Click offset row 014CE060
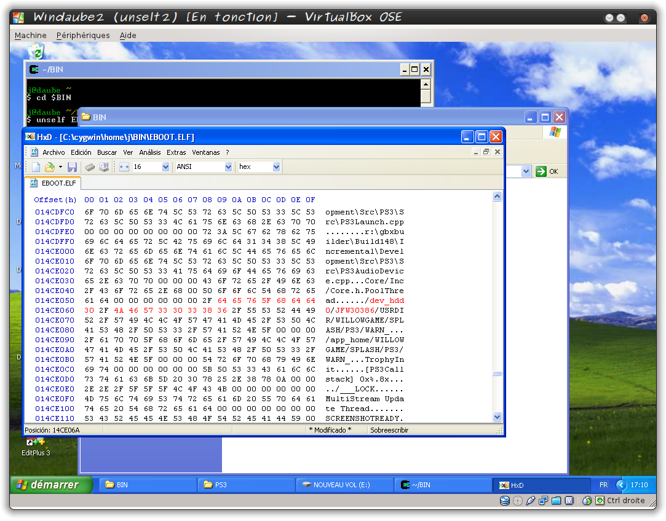Image resolution: width=666 pixels, height=521 pixels. 54,310
